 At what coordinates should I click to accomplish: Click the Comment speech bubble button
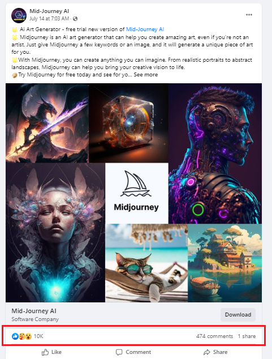133,352
